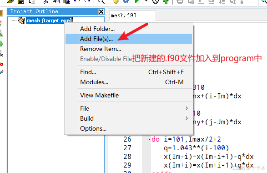Image resolution: width=267 pixels, height=173 pixels.
Task: Select Add Folder... menu entry
Action: pyautogui.click(x=129, y=29)
